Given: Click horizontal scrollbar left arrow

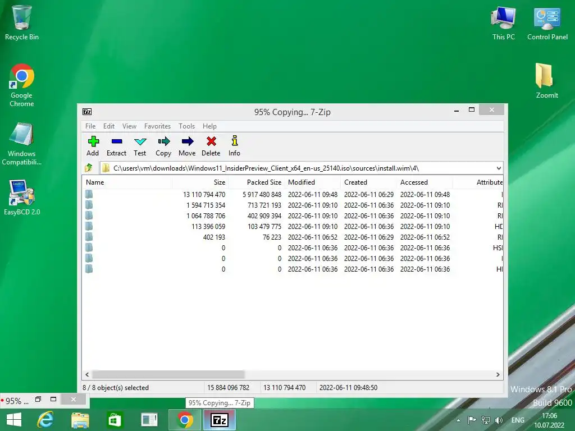Looking at the screenshot, I should 87,374.
